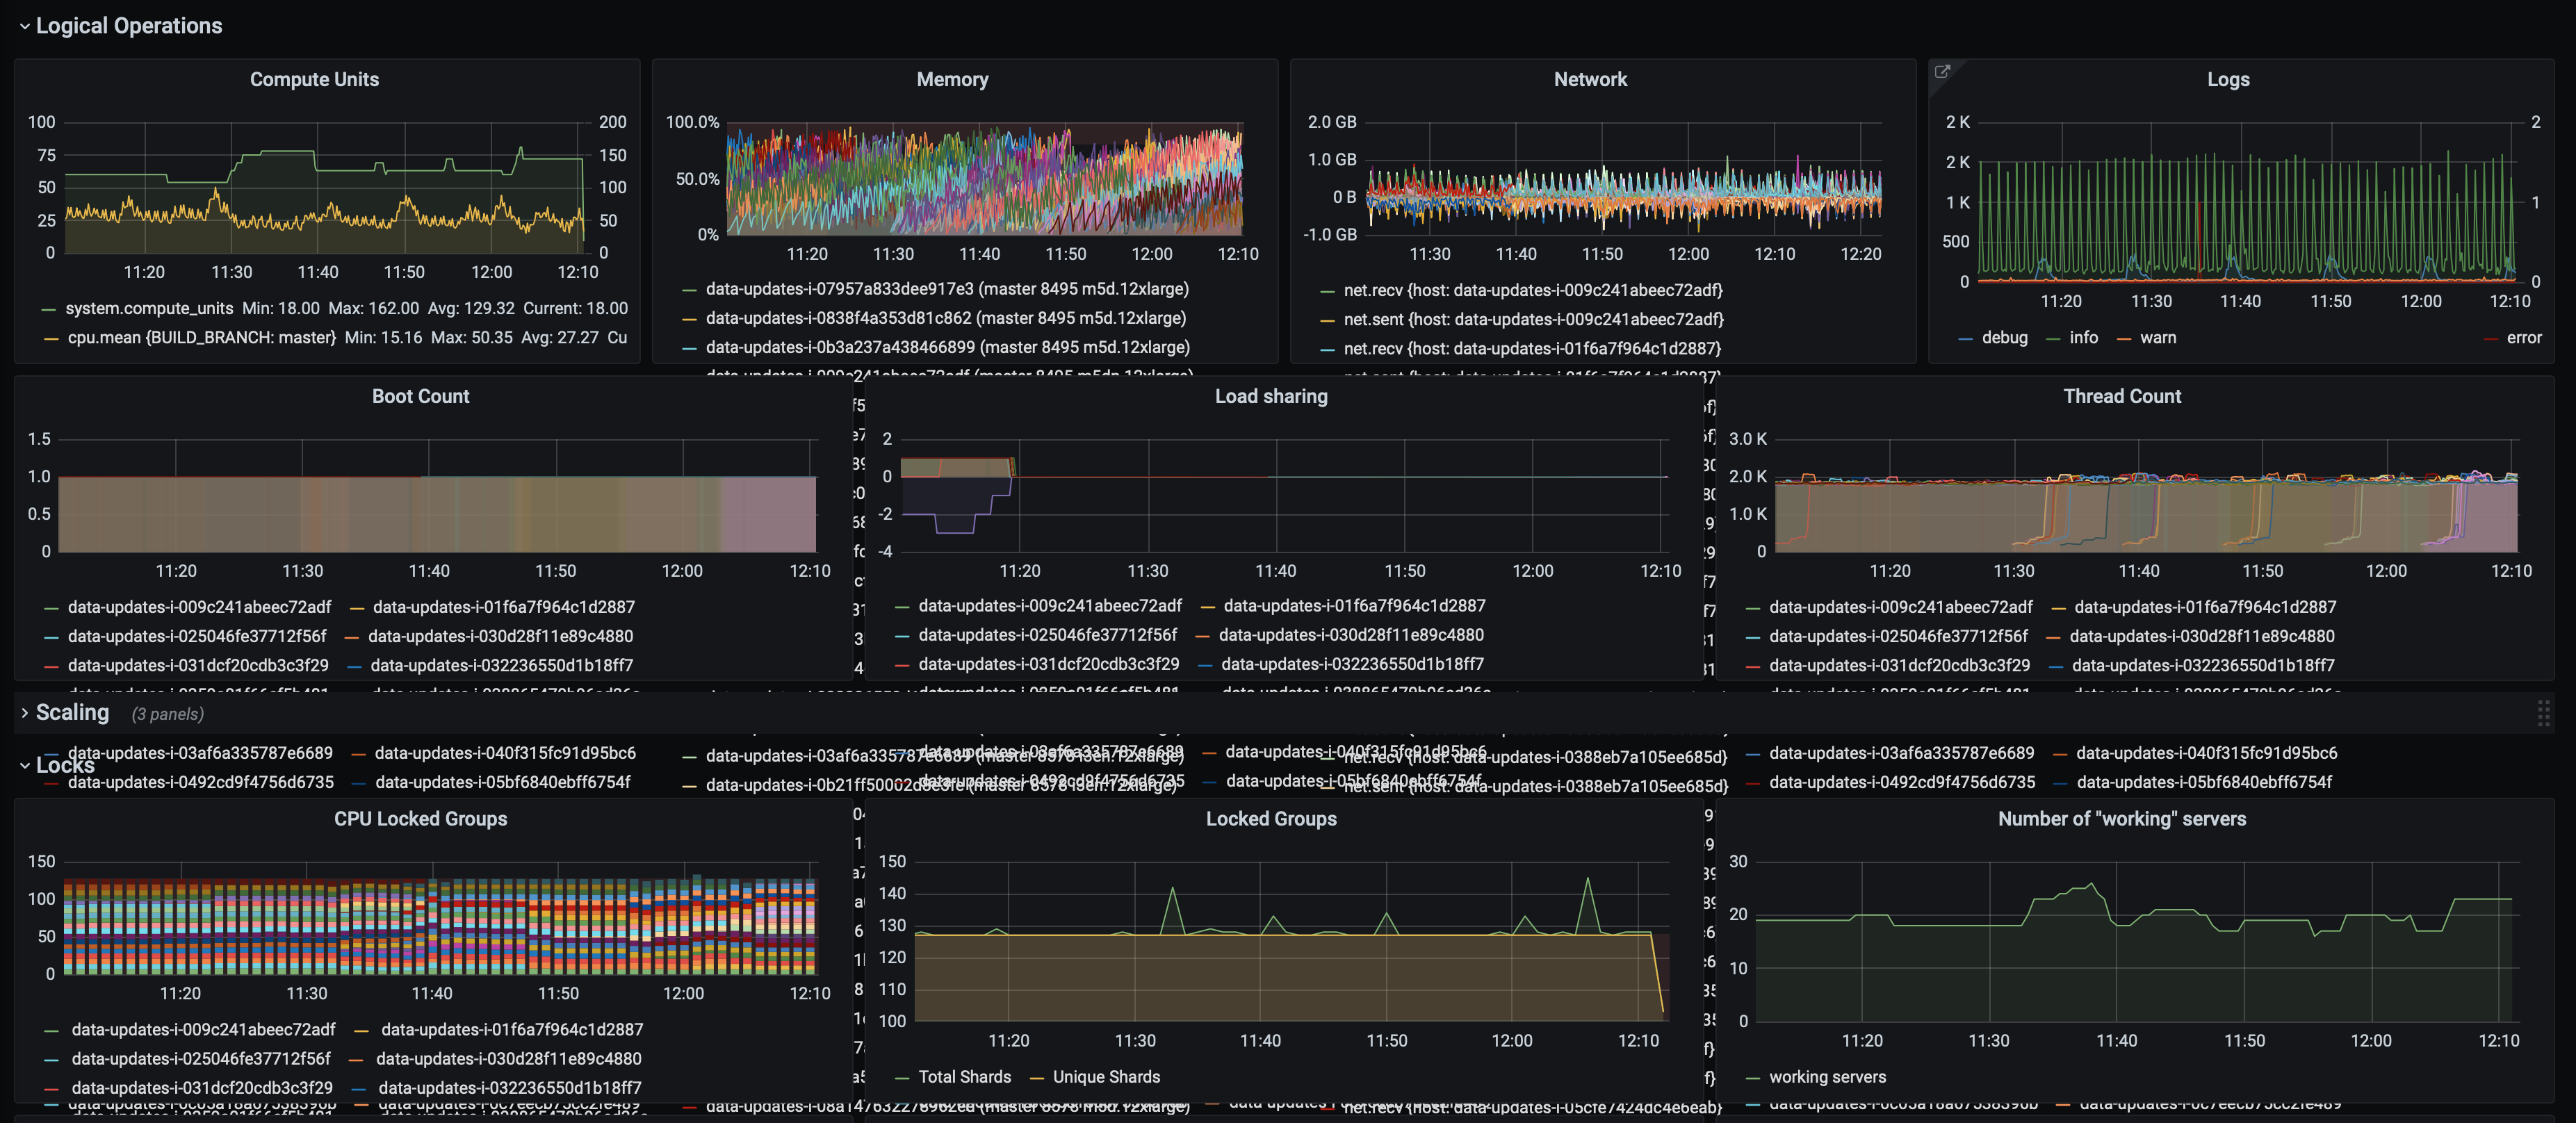Toggle the working servers legend series
The width and height of the screenshot is (2576, 1123).
click(1827, 1077)
